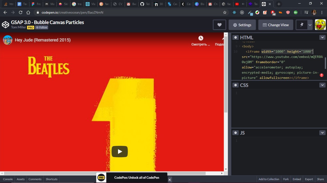Screen dimensions: 327x183
Task: Open the Comments panel
Action: pyautogui.click(x=35, y=179)
